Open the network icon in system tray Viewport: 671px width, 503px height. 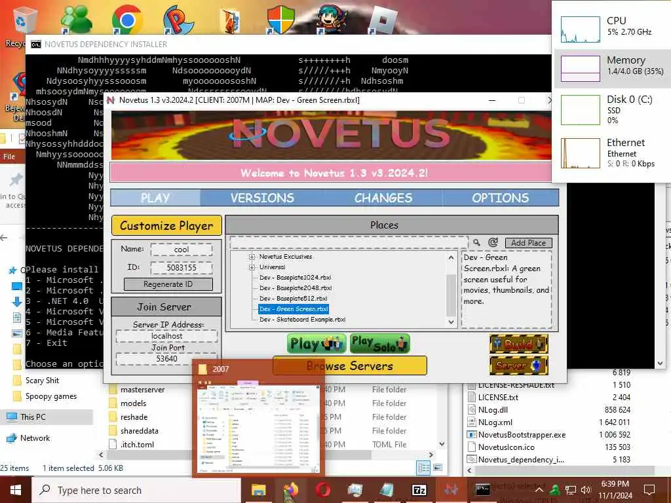coord(571,490)
